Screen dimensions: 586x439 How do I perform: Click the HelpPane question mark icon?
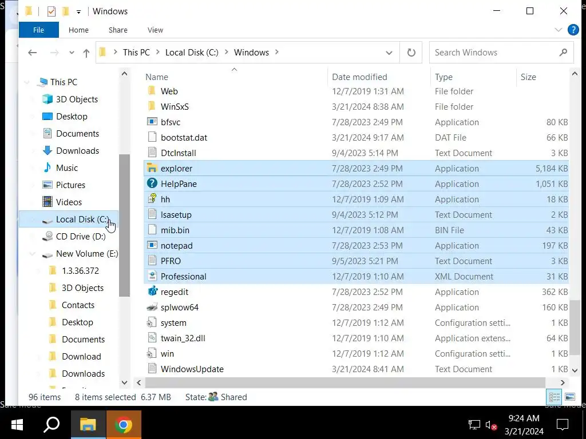(152, 183)
